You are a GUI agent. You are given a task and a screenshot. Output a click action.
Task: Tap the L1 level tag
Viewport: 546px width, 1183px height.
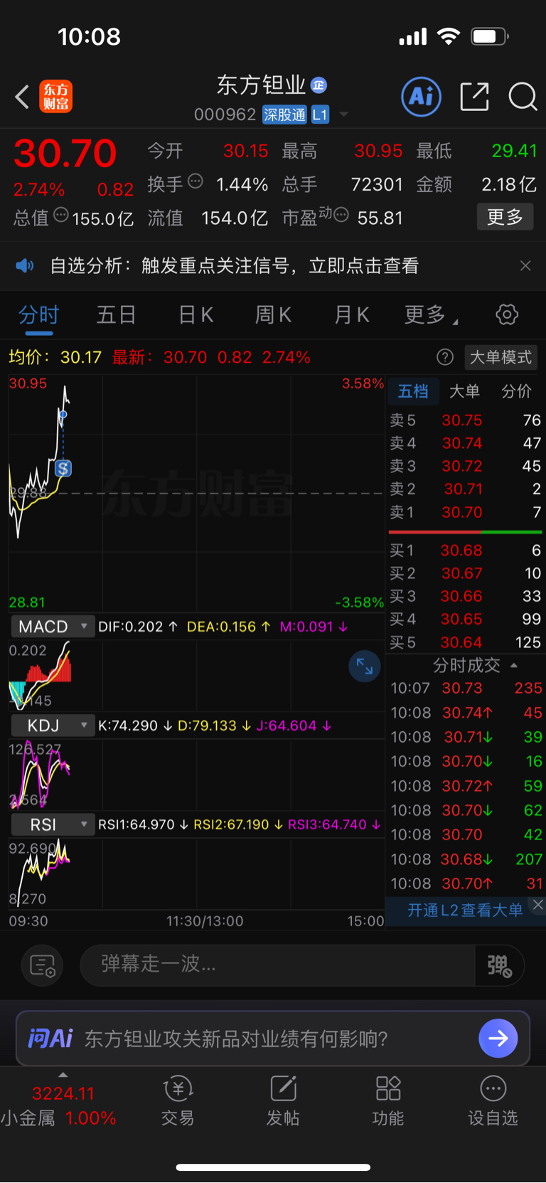320,115
